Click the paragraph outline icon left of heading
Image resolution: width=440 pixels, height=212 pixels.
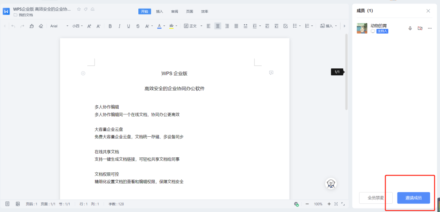(83, 73)
